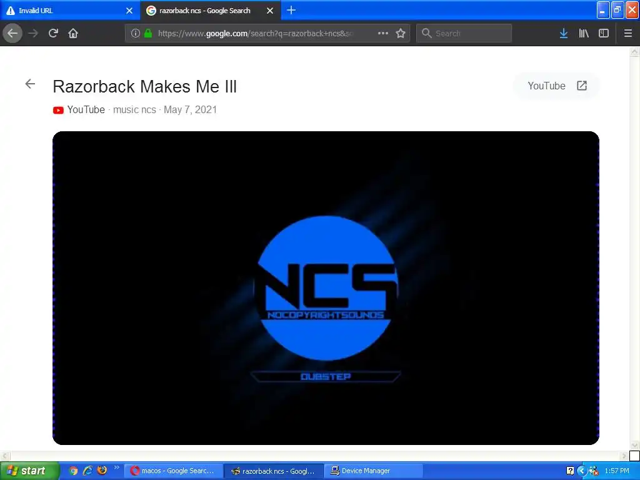Screen dimensions: 640x480
Task: Click the horizontal scrollbar left arrow
Action: click(x=4, y=456)
